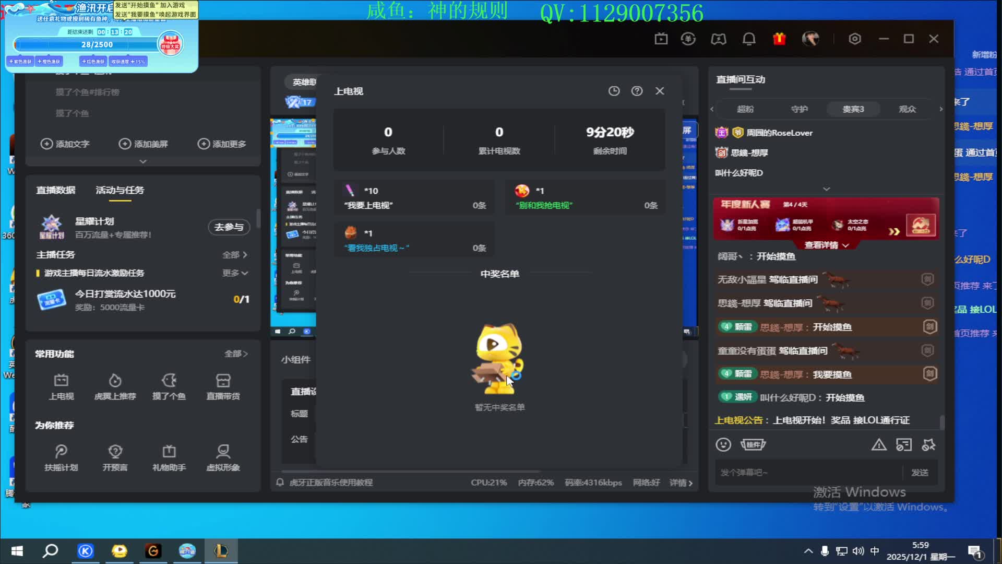This screenshot has height=564, width=1002.
Task: Open the 虚拟形象 avatar tool
Action: coord(223,457)
